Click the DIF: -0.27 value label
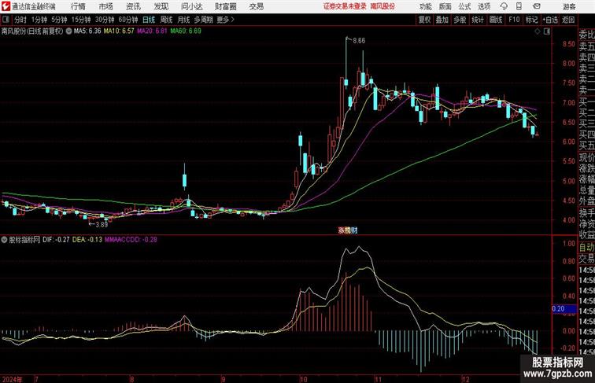595x383 pixels. [56, 240]
